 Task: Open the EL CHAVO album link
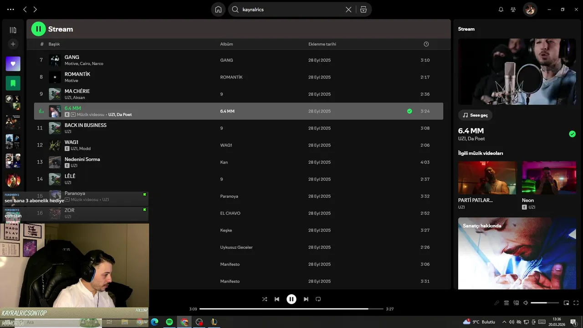point(230,213)
